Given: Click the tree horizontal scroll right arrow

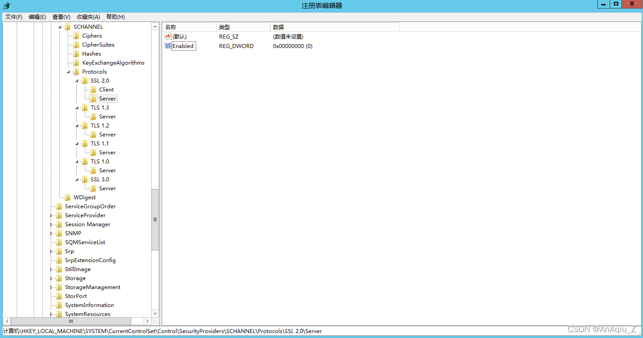Looking at the screenshot, I should point(147,321).
